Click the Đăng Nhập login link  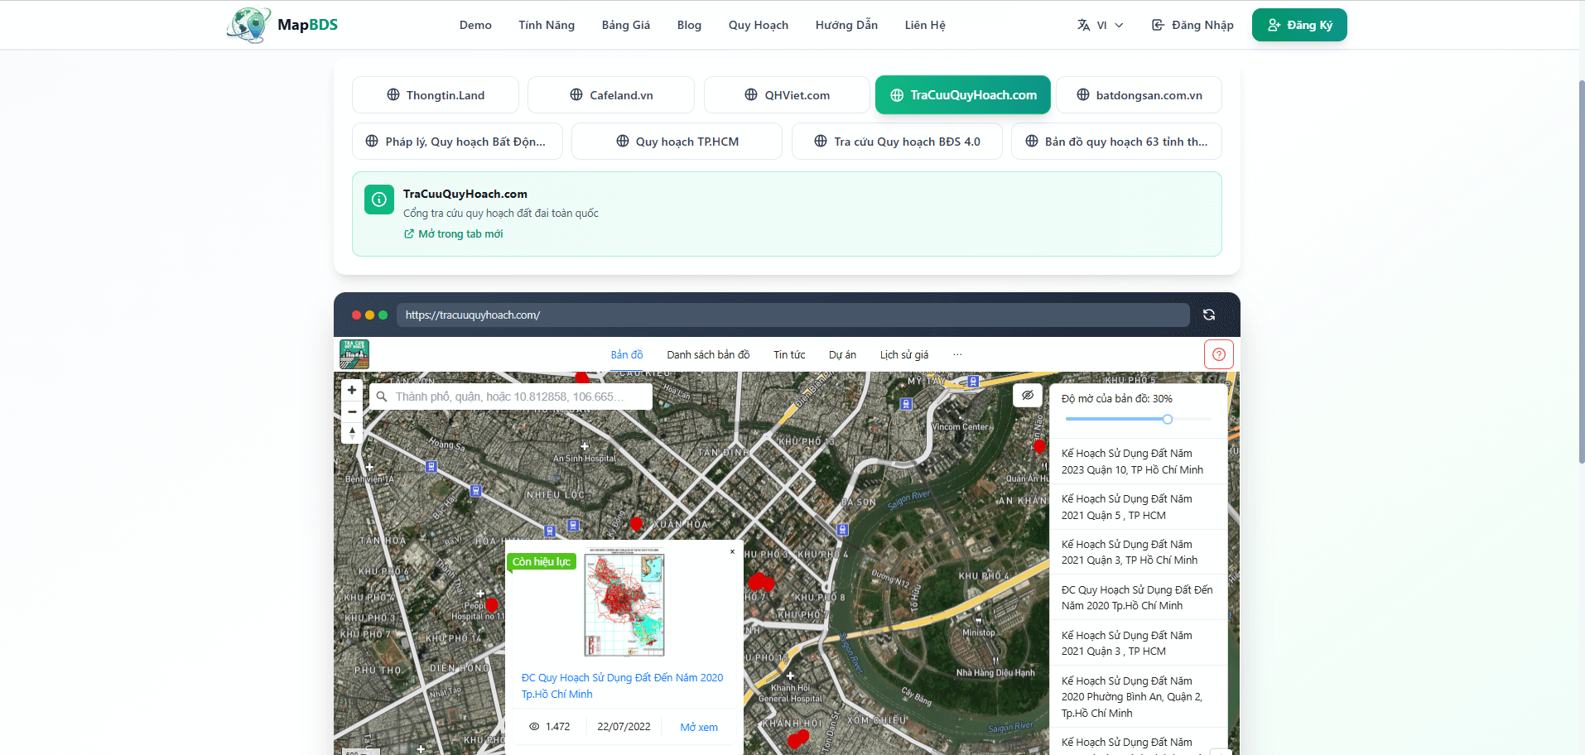coord(1192,25)
